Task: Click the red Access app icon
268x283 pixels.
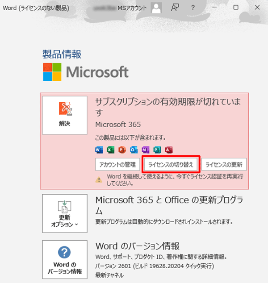Action: (x=168, y=150)
